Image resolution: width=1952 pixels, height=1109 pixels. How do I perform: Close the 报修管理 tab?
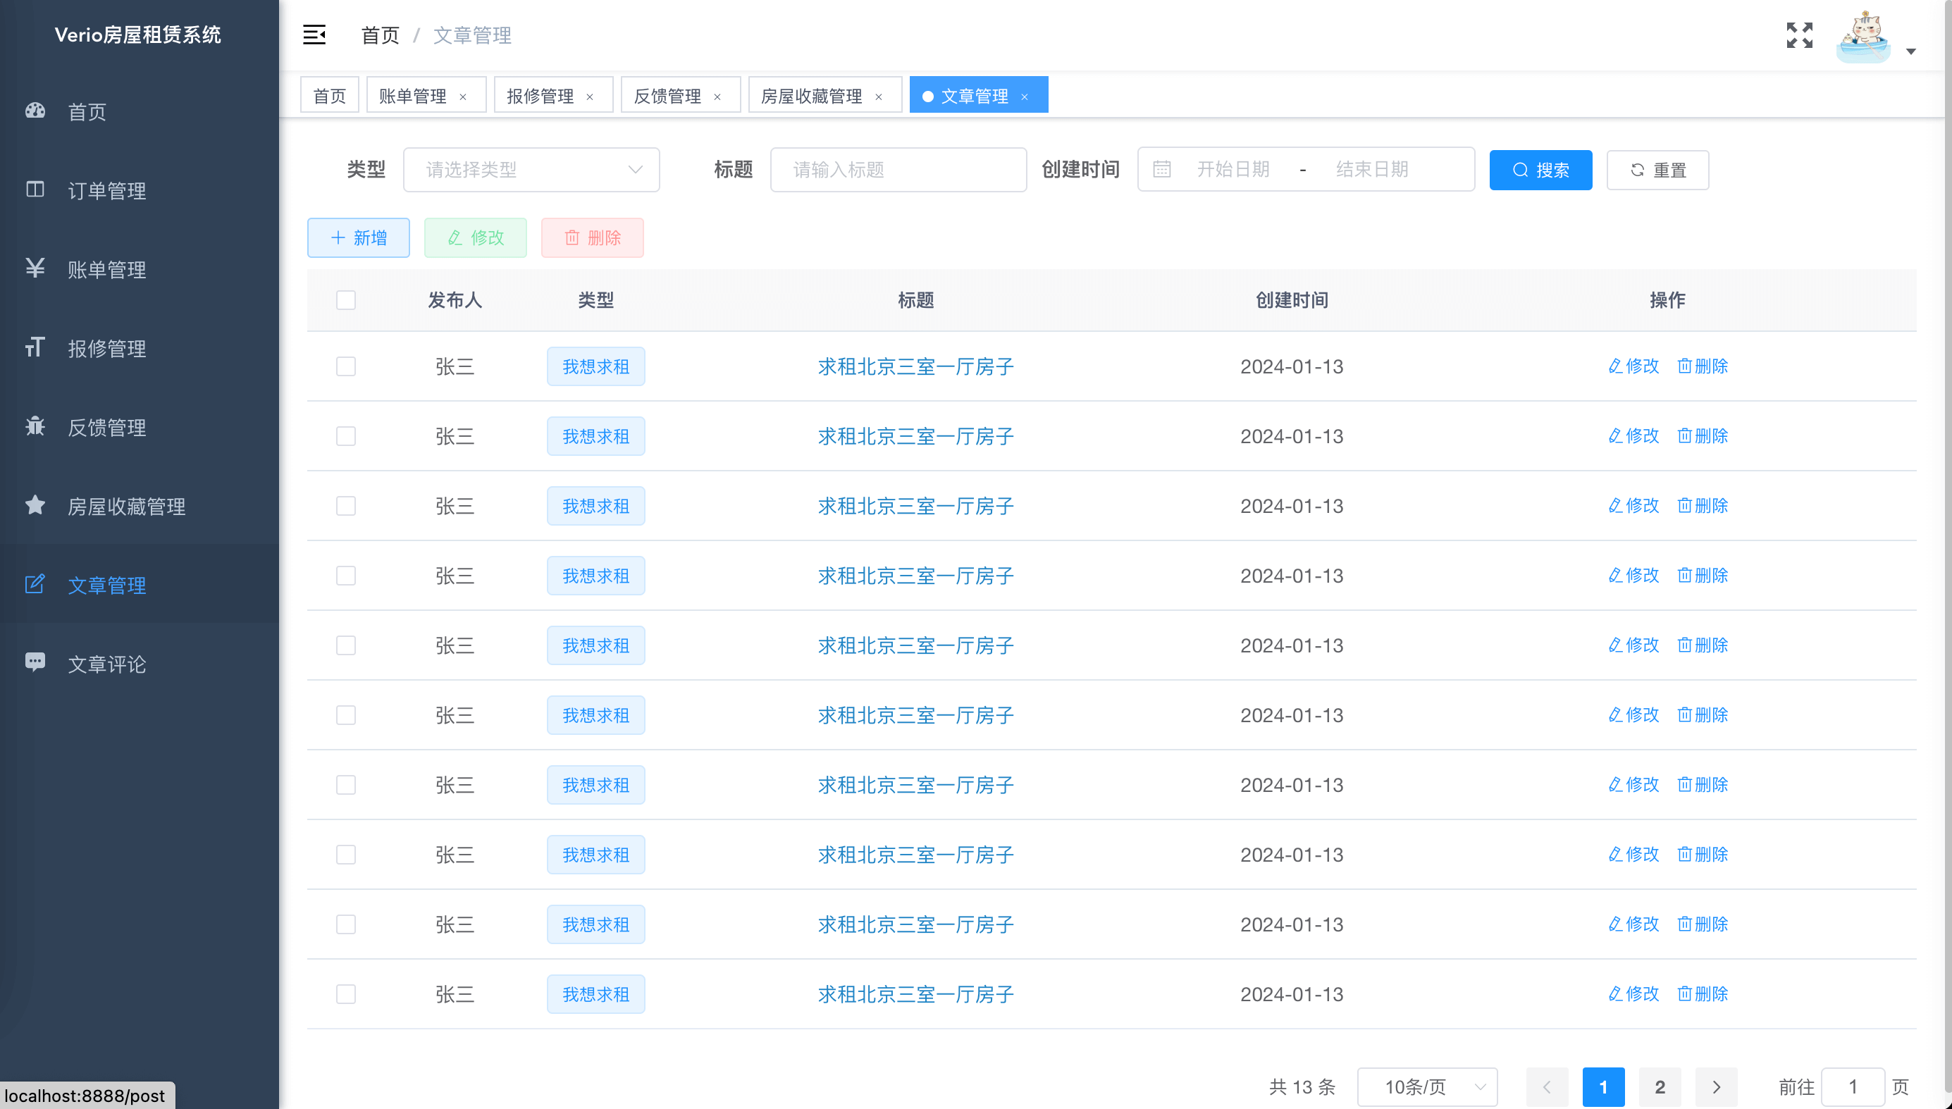pos(590,97)
